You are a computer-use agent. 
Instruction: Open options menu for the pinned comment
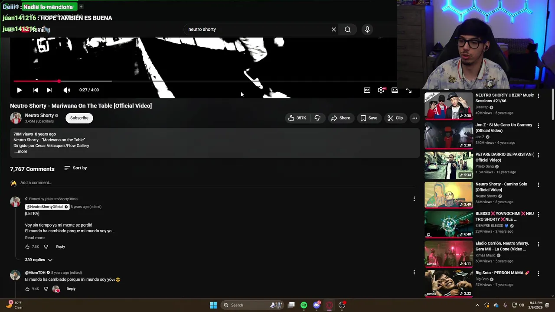pos(414,199)
